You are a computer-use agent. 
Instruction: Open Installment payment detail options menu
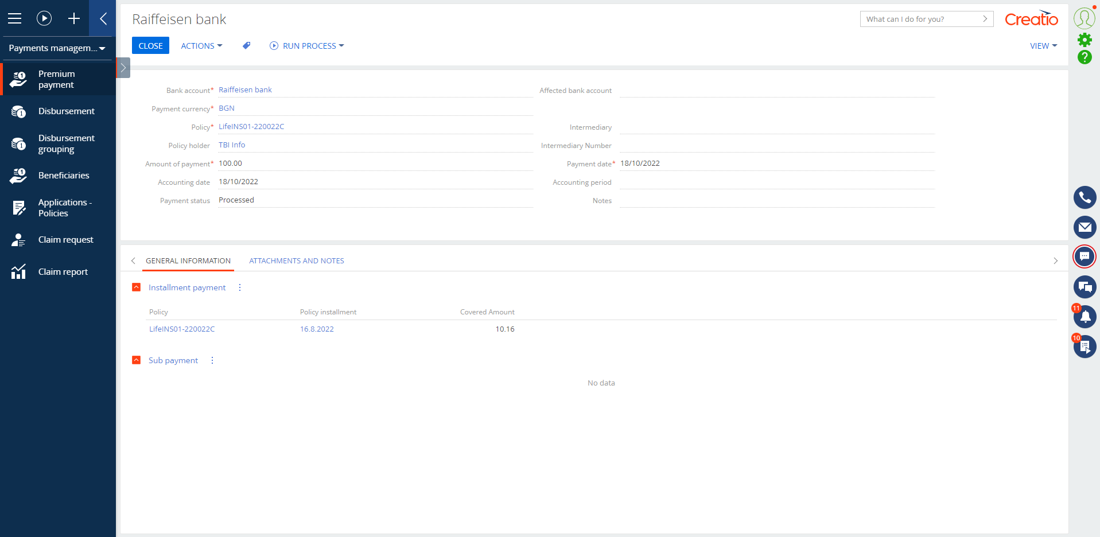pyautogui.click(x=240, y=287)
